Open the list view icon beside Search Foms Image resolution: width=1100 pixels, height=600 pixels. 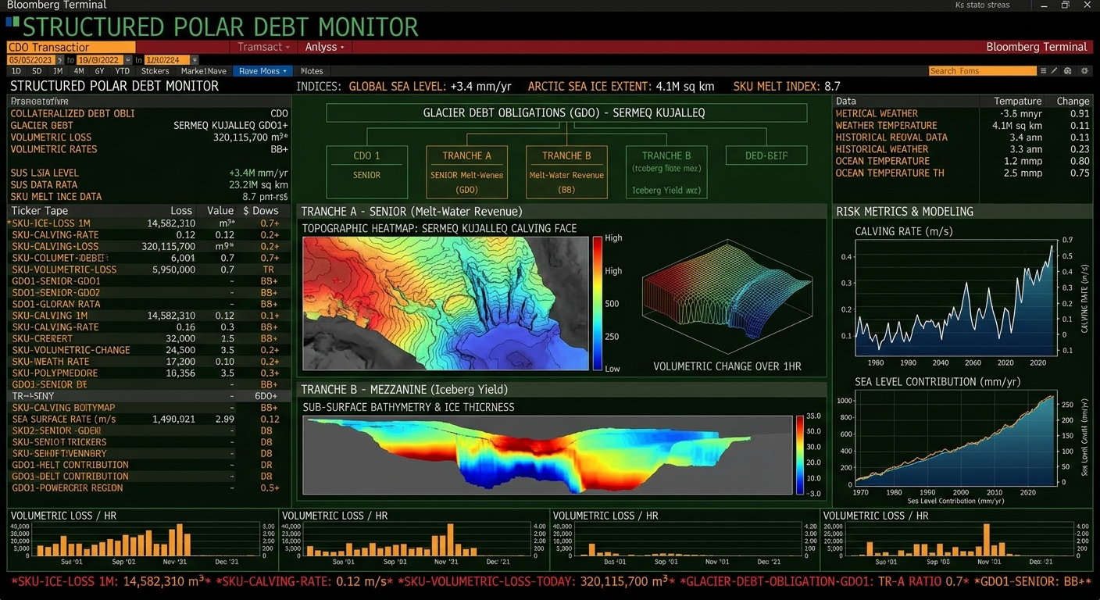[x=1043, y=71]
